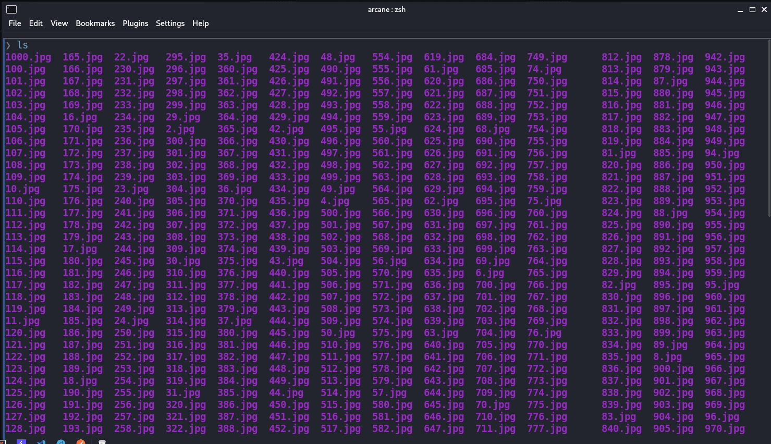771x444 pixels.
Task: Click the 1000.jpg filename in the listing
Action: 28,57
